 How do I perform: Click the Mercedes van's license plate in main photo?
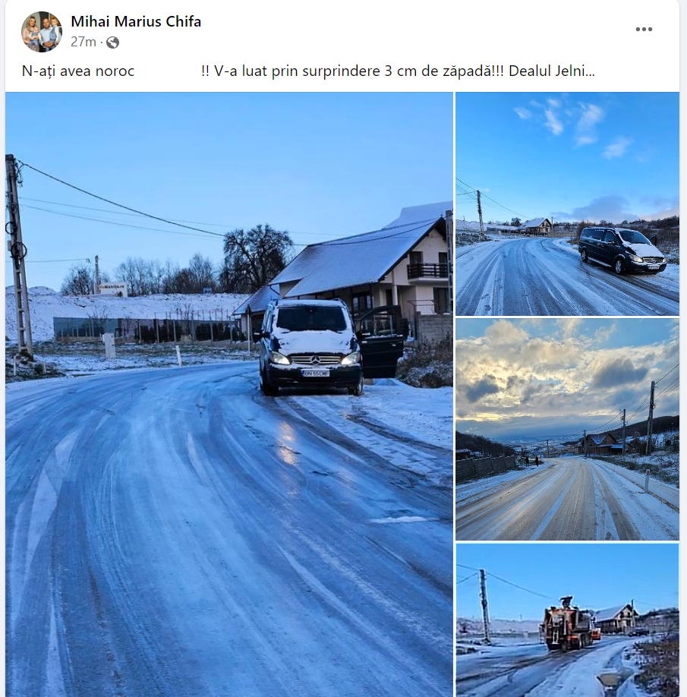pos(316,373)
